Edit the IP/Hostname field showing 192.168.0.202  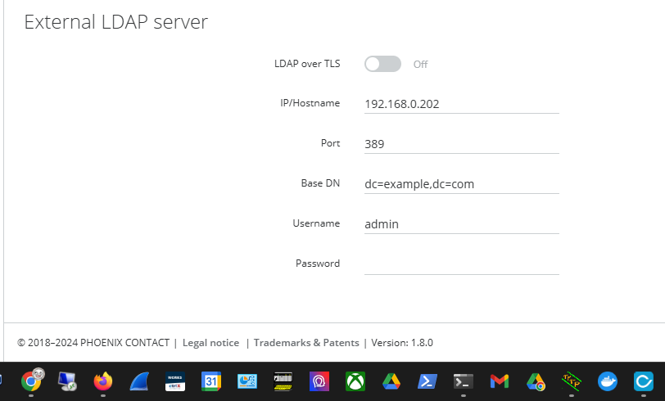(461, 104)
